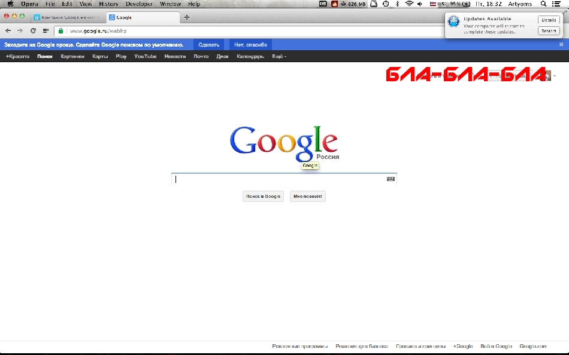
Task: Click the Artyoms user name in menu bar
Action: [520, 4]
